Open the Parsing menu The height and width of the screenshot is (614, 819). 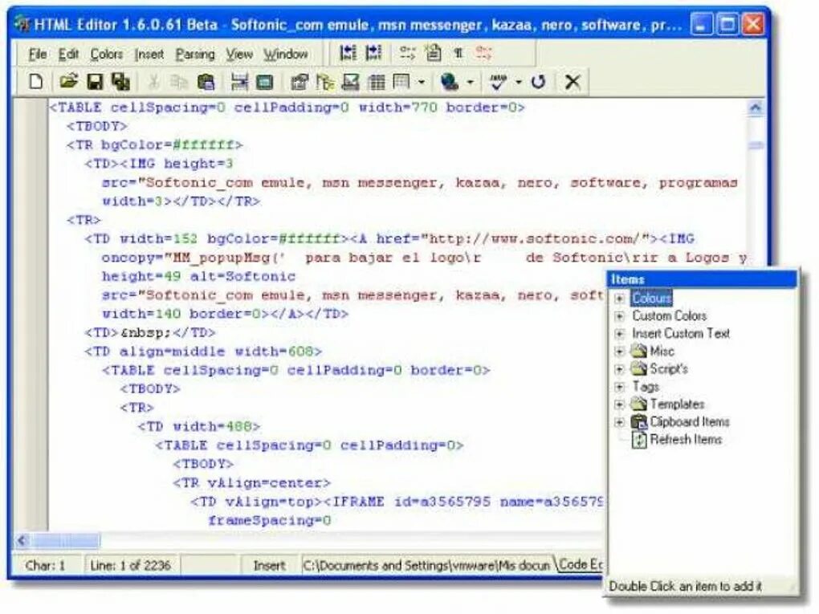[x=195, y=54]
